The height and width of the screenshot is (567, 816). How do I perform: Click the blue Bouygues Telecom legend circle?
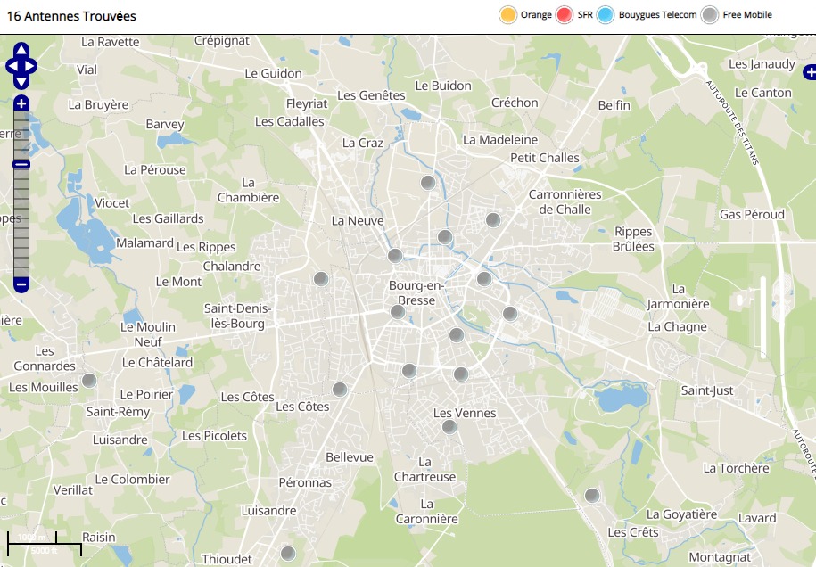point(606,15)
